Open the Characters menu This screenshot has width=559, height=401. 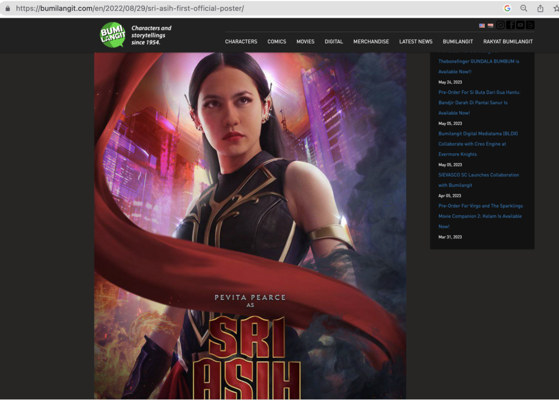point(241,41)
